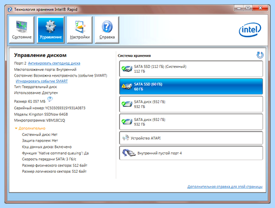Select SATA SSD 112 ГБ system drive
The width and height of the screenshot is (275, 208).
pos(191,69)
